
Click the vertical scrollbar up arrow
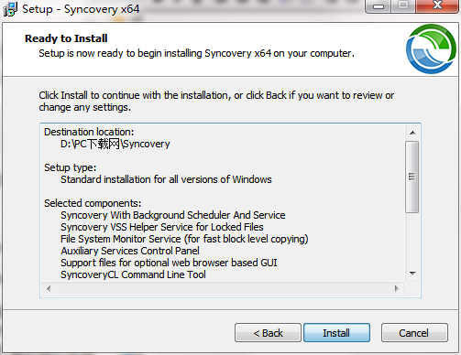tap(412, 133)
